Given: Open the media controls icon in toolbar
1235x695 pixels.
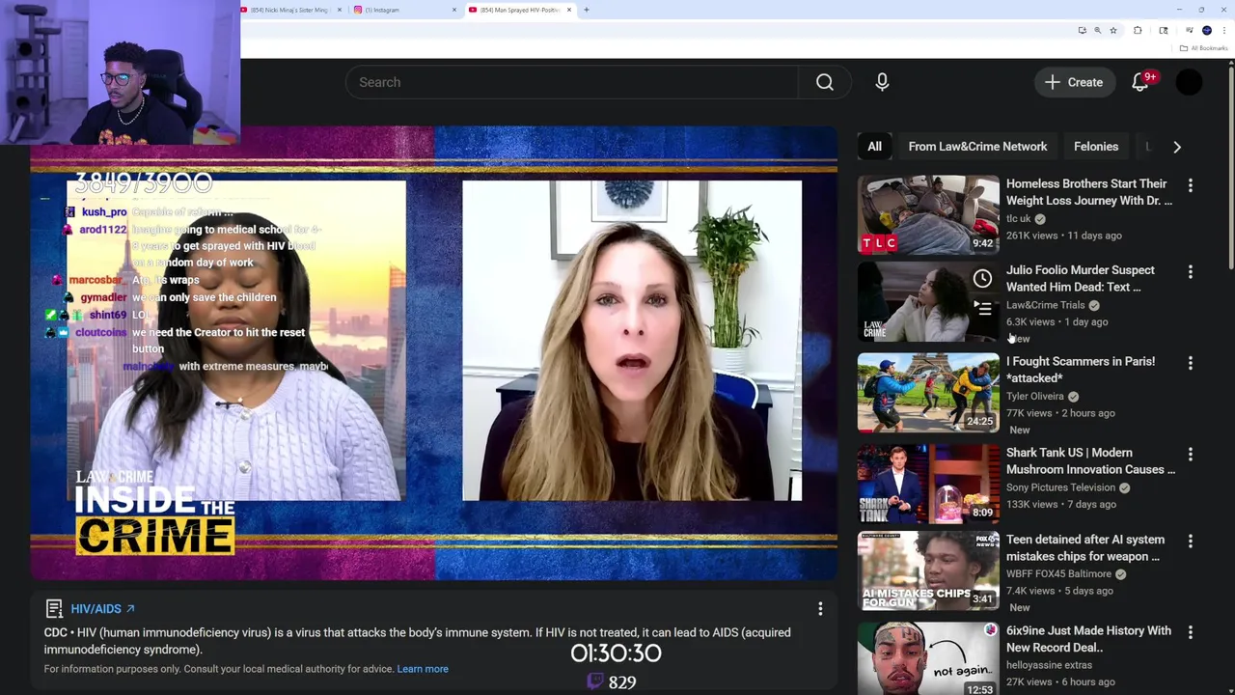Looking at the screenshot, I should pyautogui.click(x=1190, y=31).
